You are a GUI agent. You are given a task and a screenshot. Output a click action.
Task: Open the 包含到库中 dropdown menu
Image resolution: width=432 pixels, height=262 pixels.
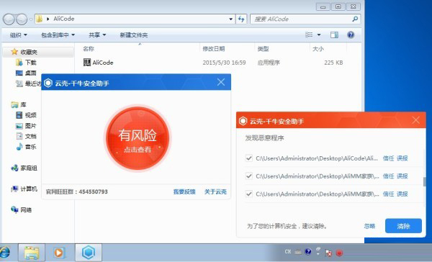click(x=58, y=35)
